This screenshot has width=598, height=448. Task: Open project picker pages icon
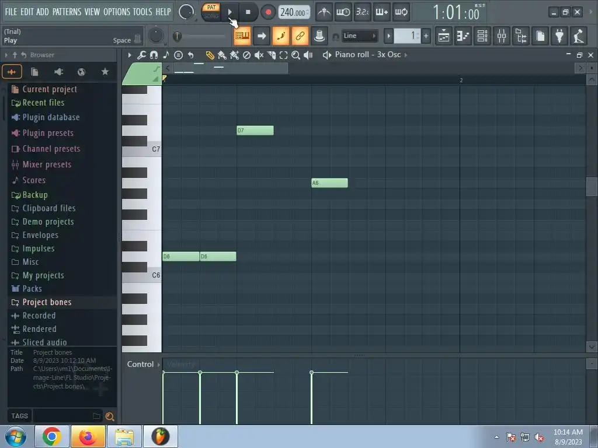click(x=540, y=36)
